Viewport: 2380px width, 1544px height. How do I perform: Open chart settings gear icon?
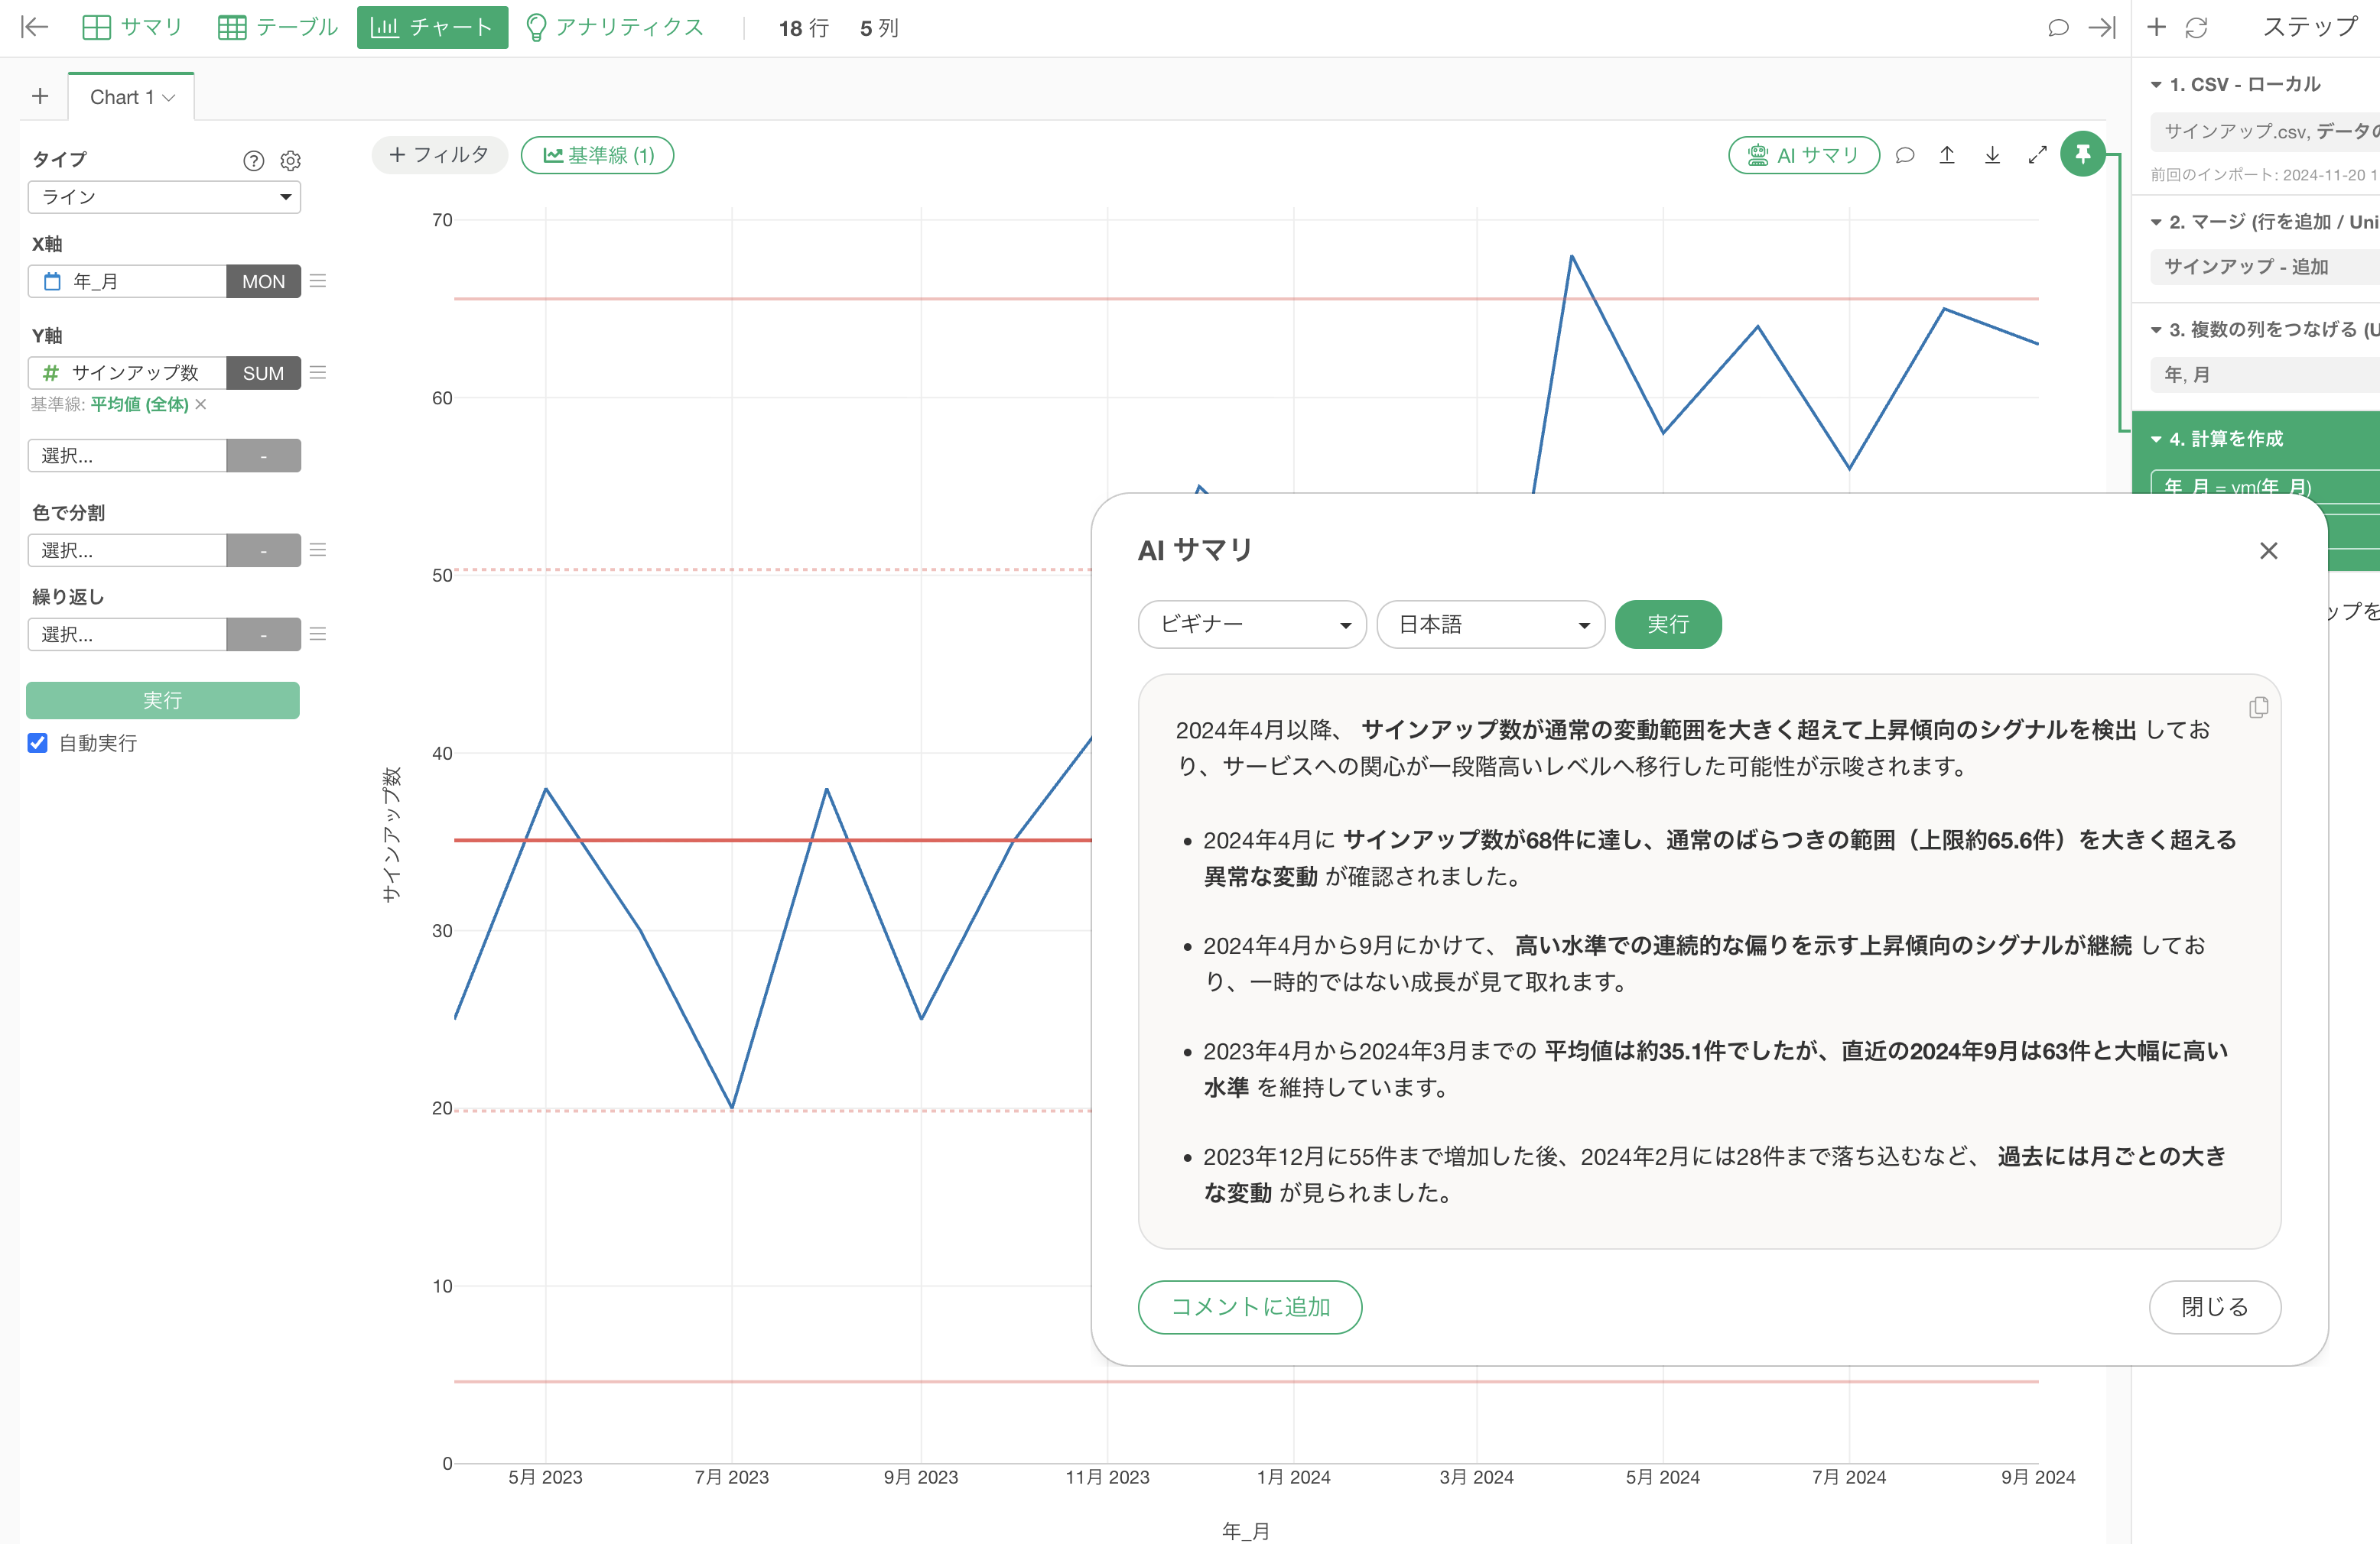coord(291,160)
